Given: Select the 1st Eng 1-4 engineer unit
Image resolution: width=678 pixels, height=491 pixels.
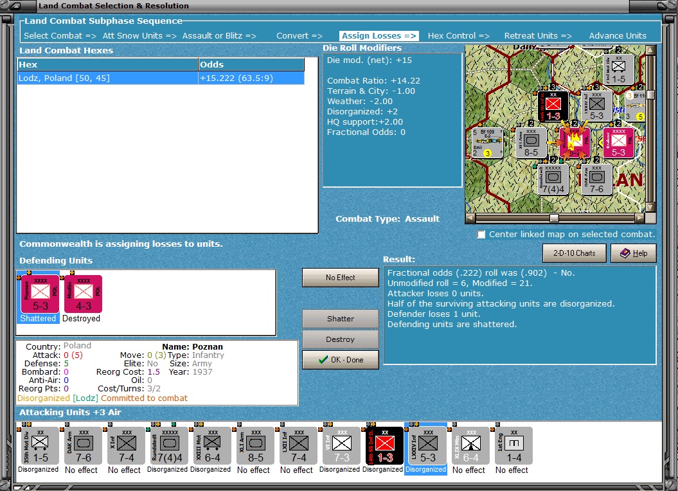Looking at the screenshot, I should tap(513, 446).
